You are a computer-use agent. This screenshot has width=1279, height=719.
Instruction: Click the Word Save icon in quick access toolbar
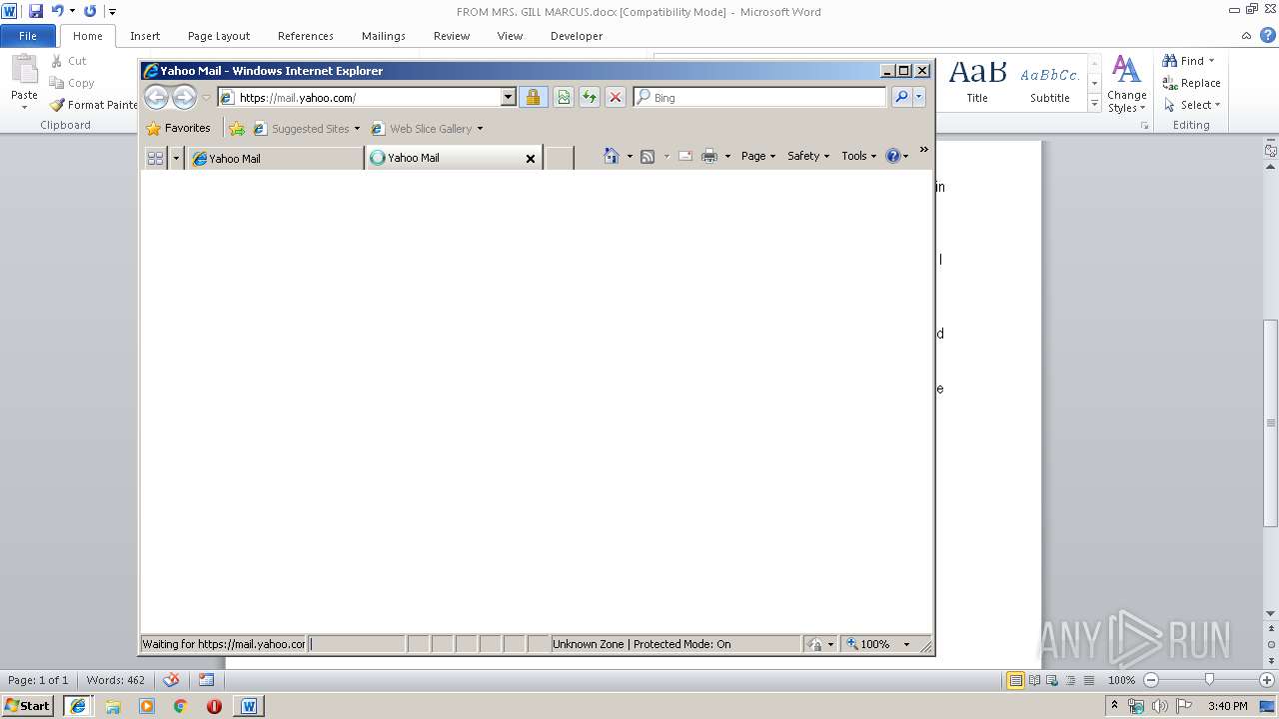pos(36,11)
